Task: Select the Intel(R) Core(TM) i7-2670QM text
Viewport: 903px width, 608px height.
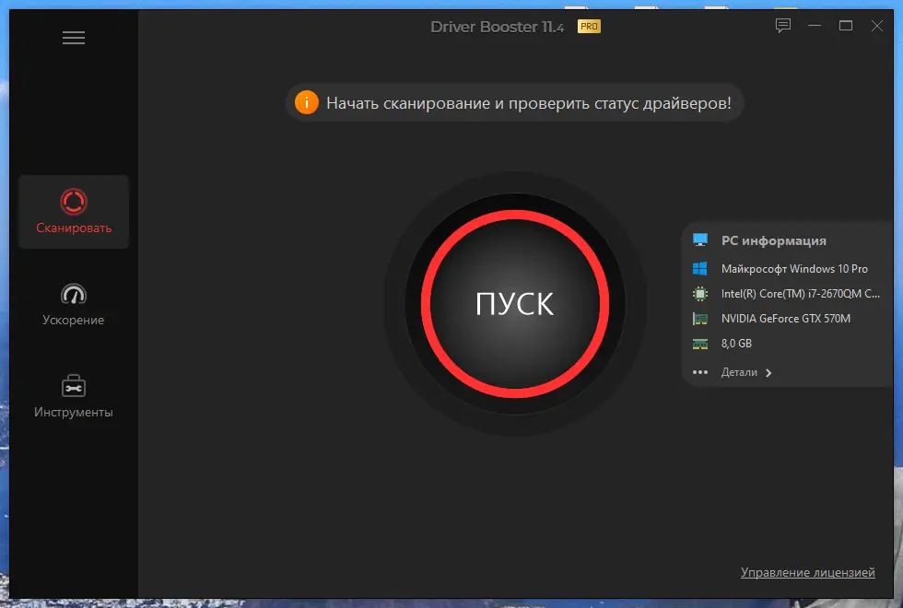Action: coord(801,294)
